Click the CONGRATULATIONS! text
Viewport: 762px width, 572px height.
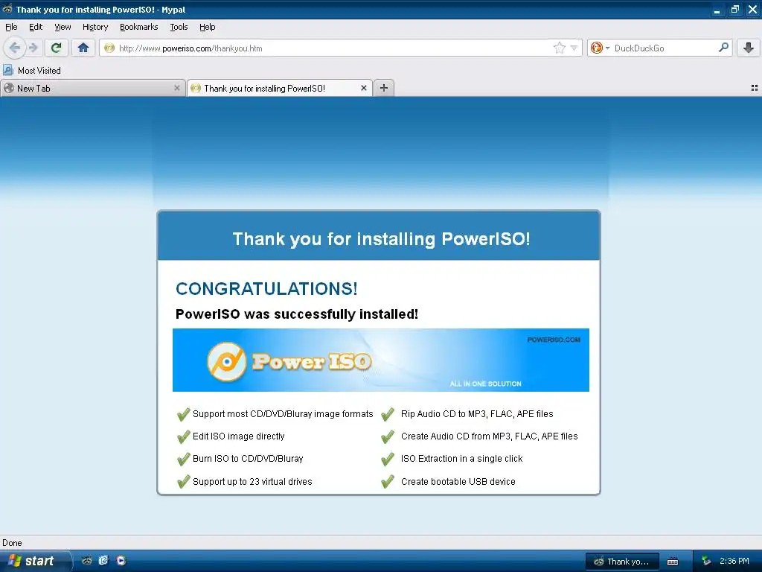(266, 288)
